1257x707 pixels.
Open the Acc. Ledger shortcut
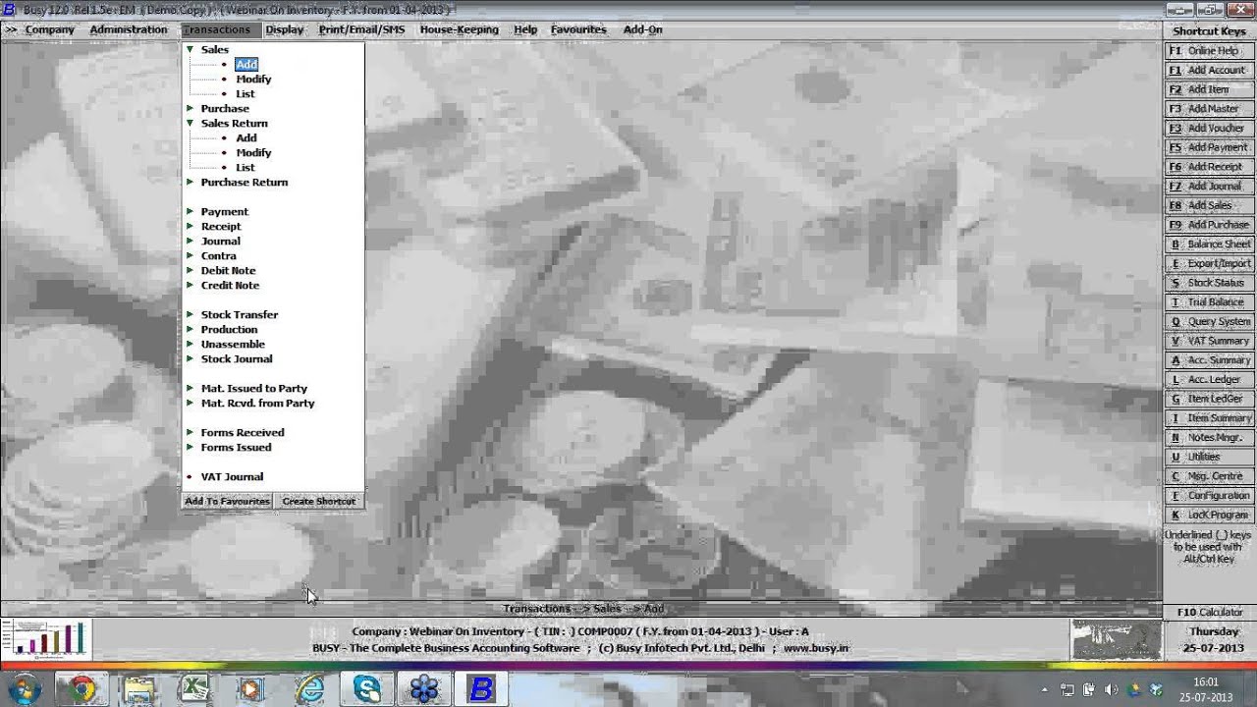[x=1209, y=379]
